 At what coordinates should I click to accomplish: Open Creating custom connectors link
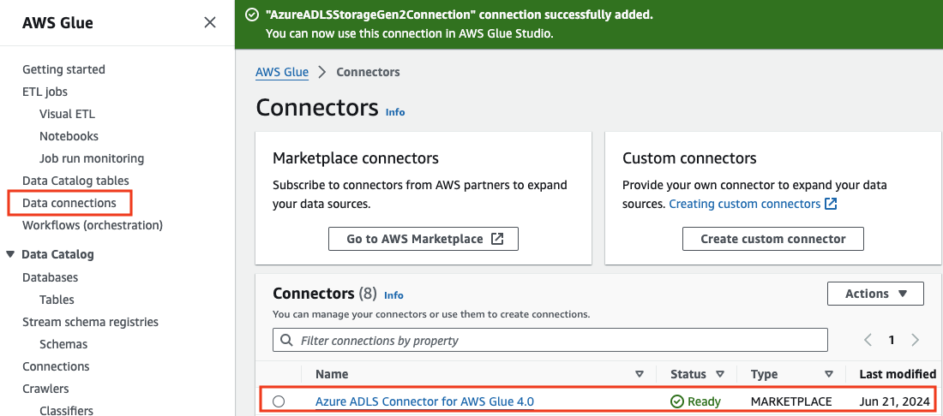(x=753, y=204)
